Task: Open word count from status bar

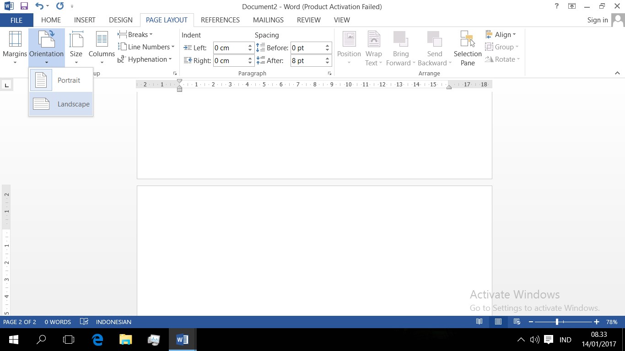Action: tap(58, 322)
